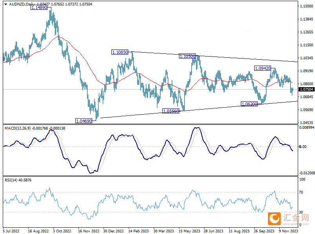Click the current price tag 1.07504
The width and height of the screenshot is (315, 234).
coord(306,90)
